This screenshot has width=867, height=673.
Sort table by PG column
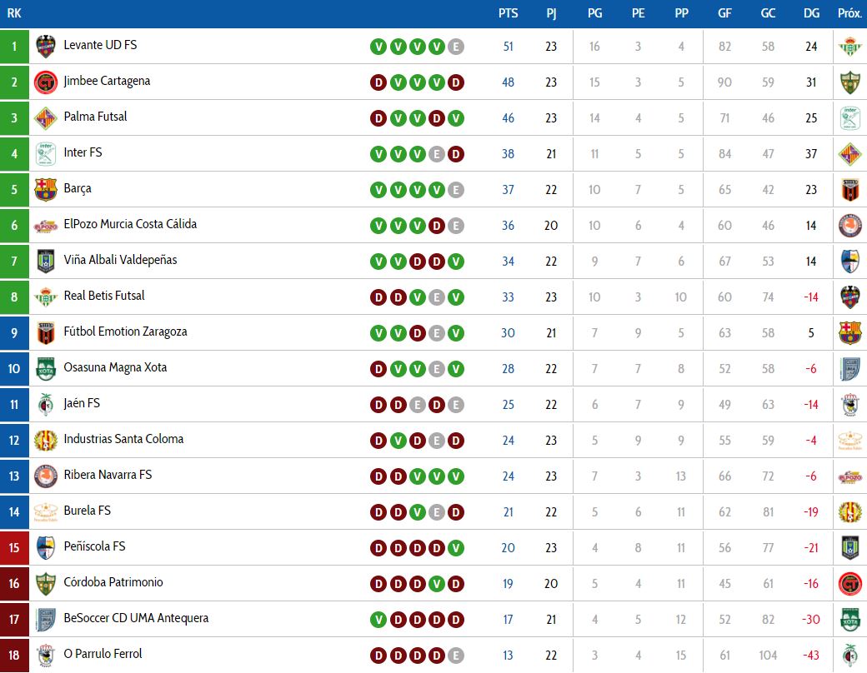click(594, 13)
